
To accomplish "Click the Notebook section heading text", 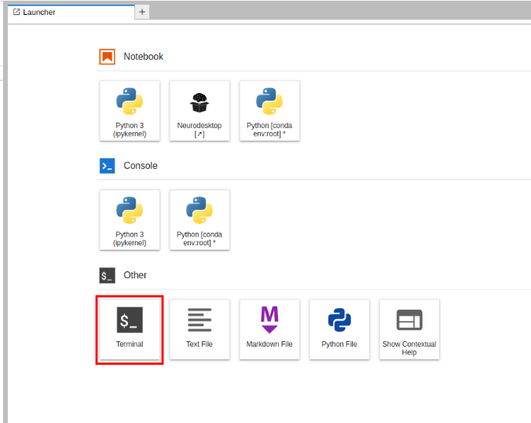I will pyautogui.click(x=143, y=57).
